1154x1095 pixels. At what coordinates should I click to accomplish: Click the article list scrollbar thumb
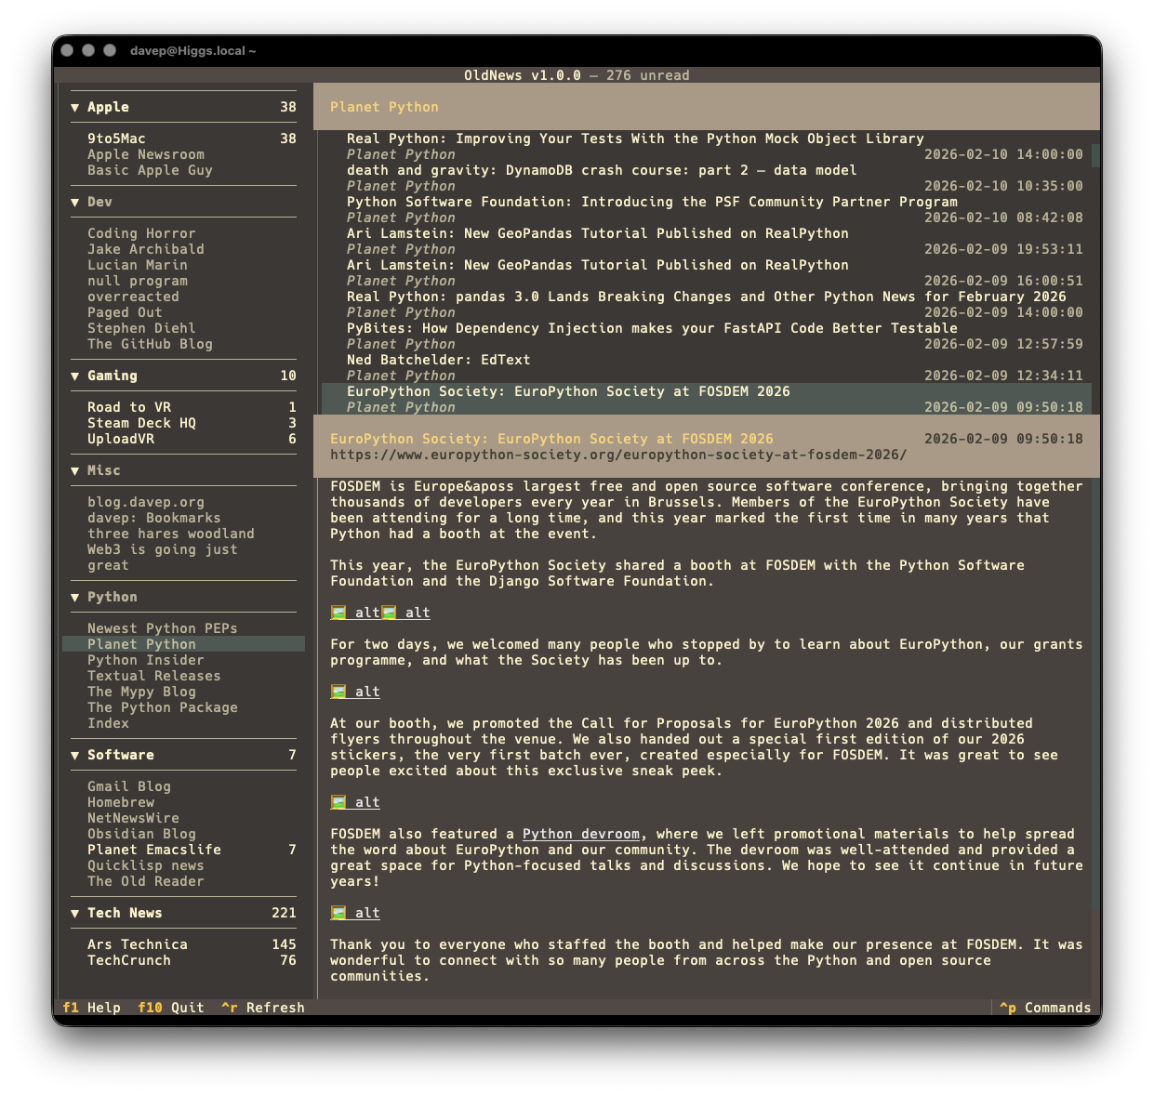click(x=1095, y=155)
